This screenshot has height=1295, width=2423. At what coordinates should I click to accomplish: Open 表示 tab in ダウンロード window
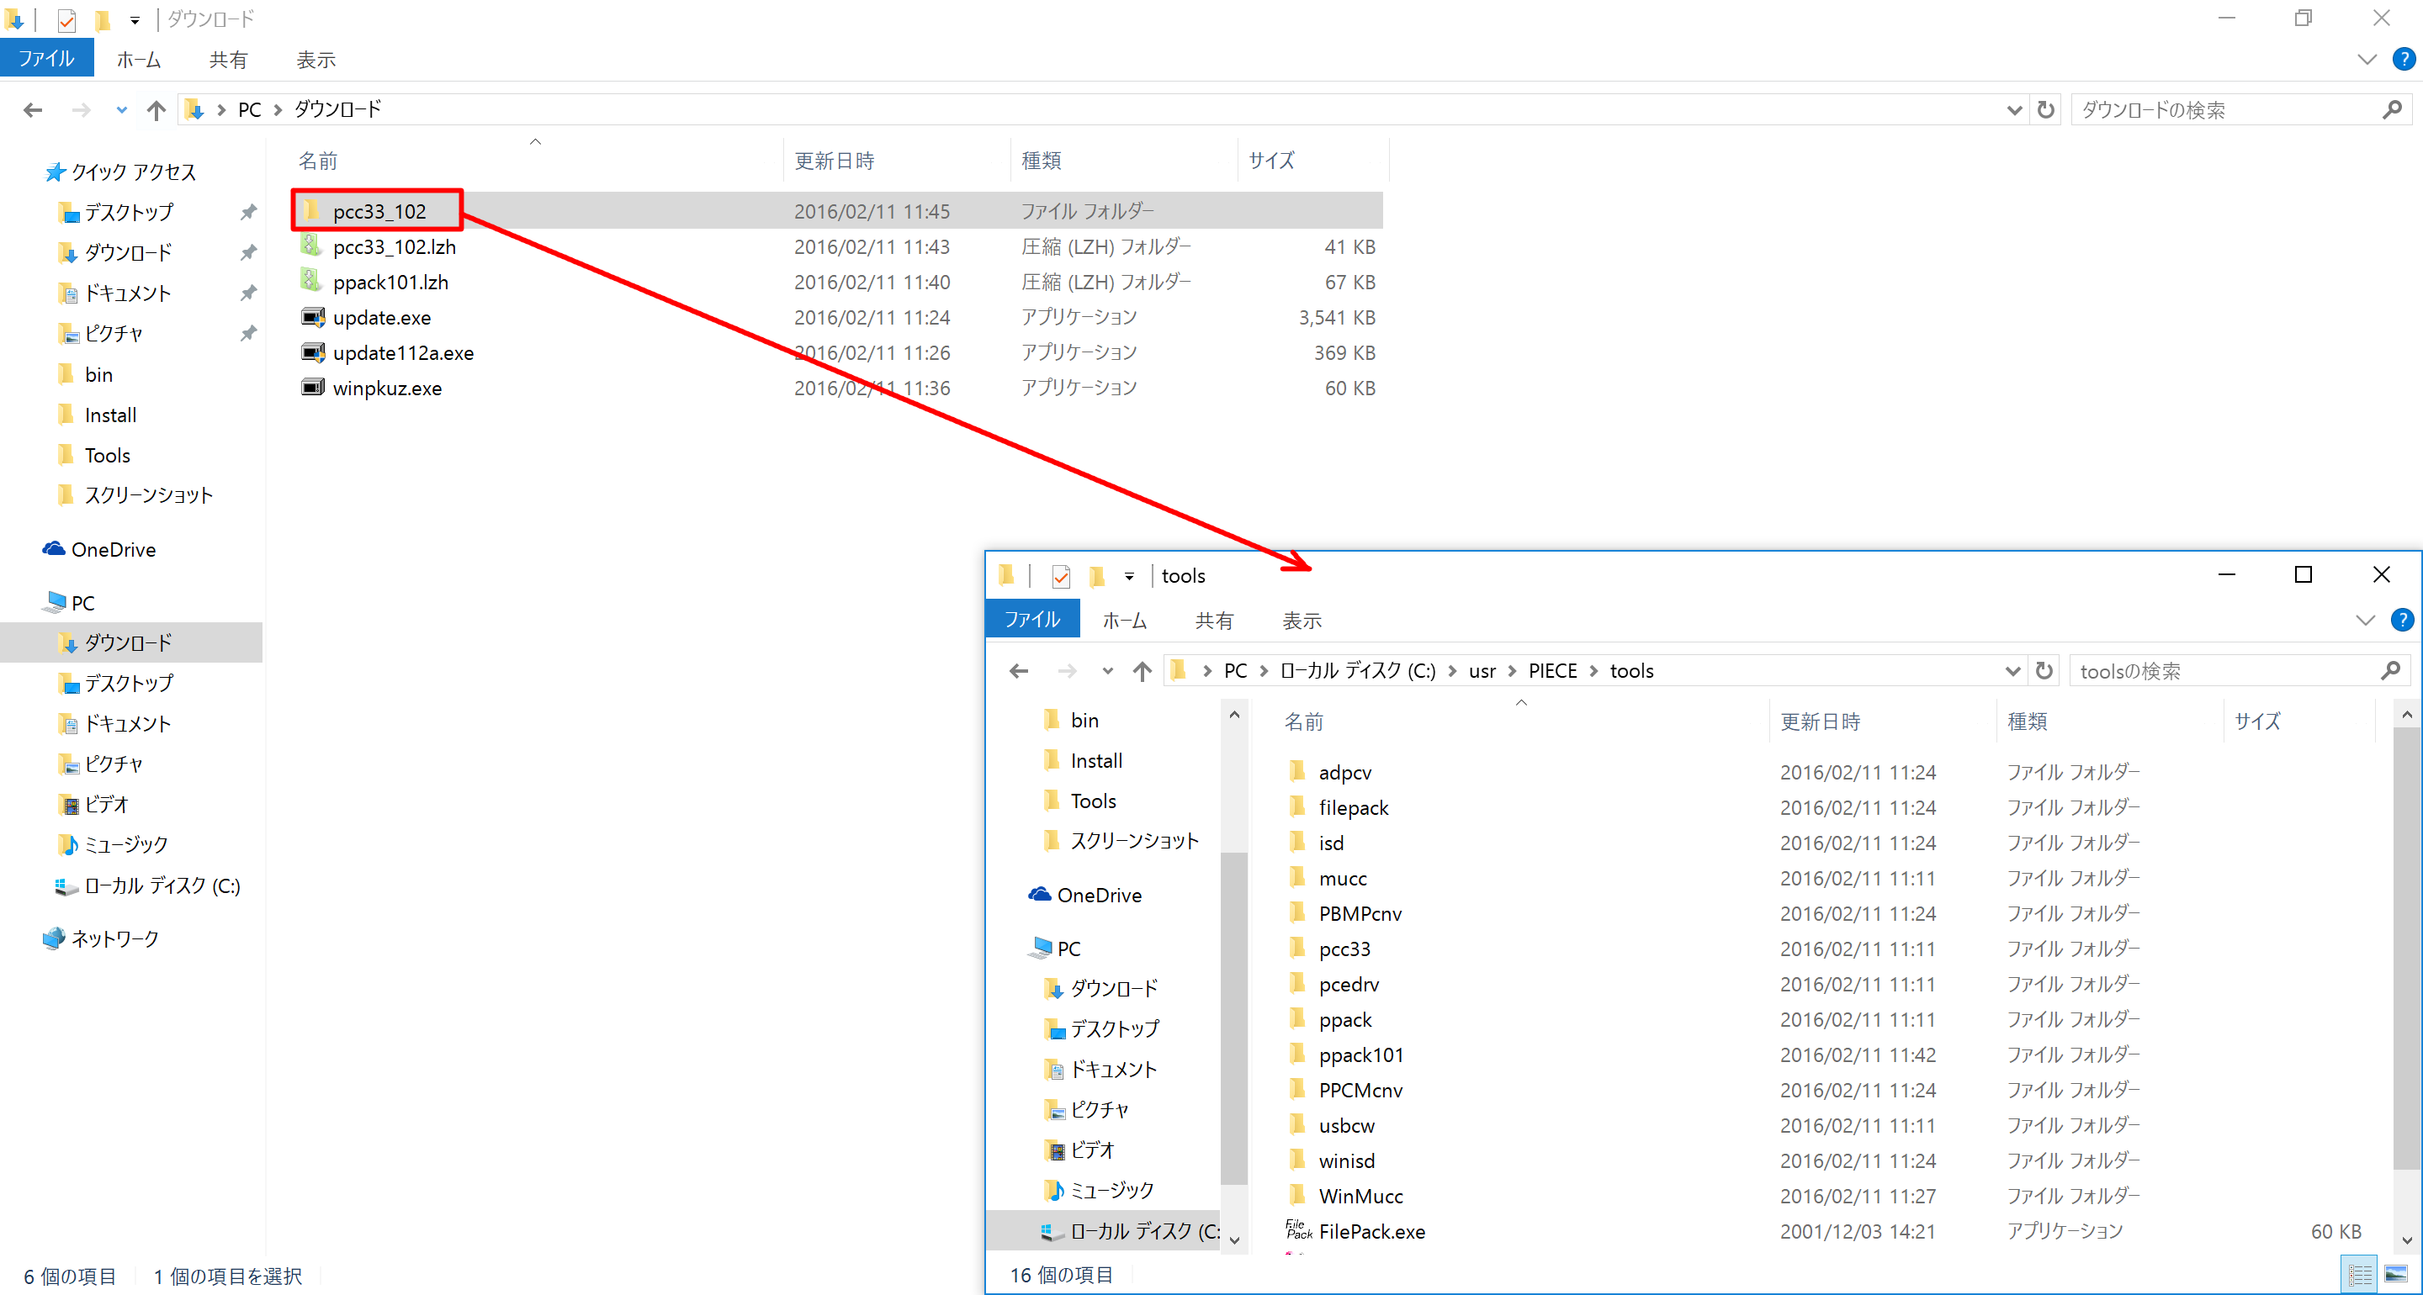(316, 59)
